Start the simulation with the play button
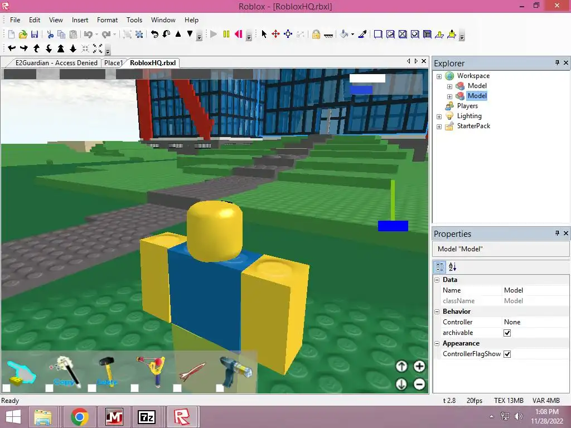Screen dimensions: 571x428 pos(214,34)
